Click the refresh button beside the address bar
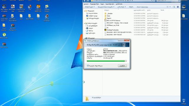 click(x=154, y=1)
